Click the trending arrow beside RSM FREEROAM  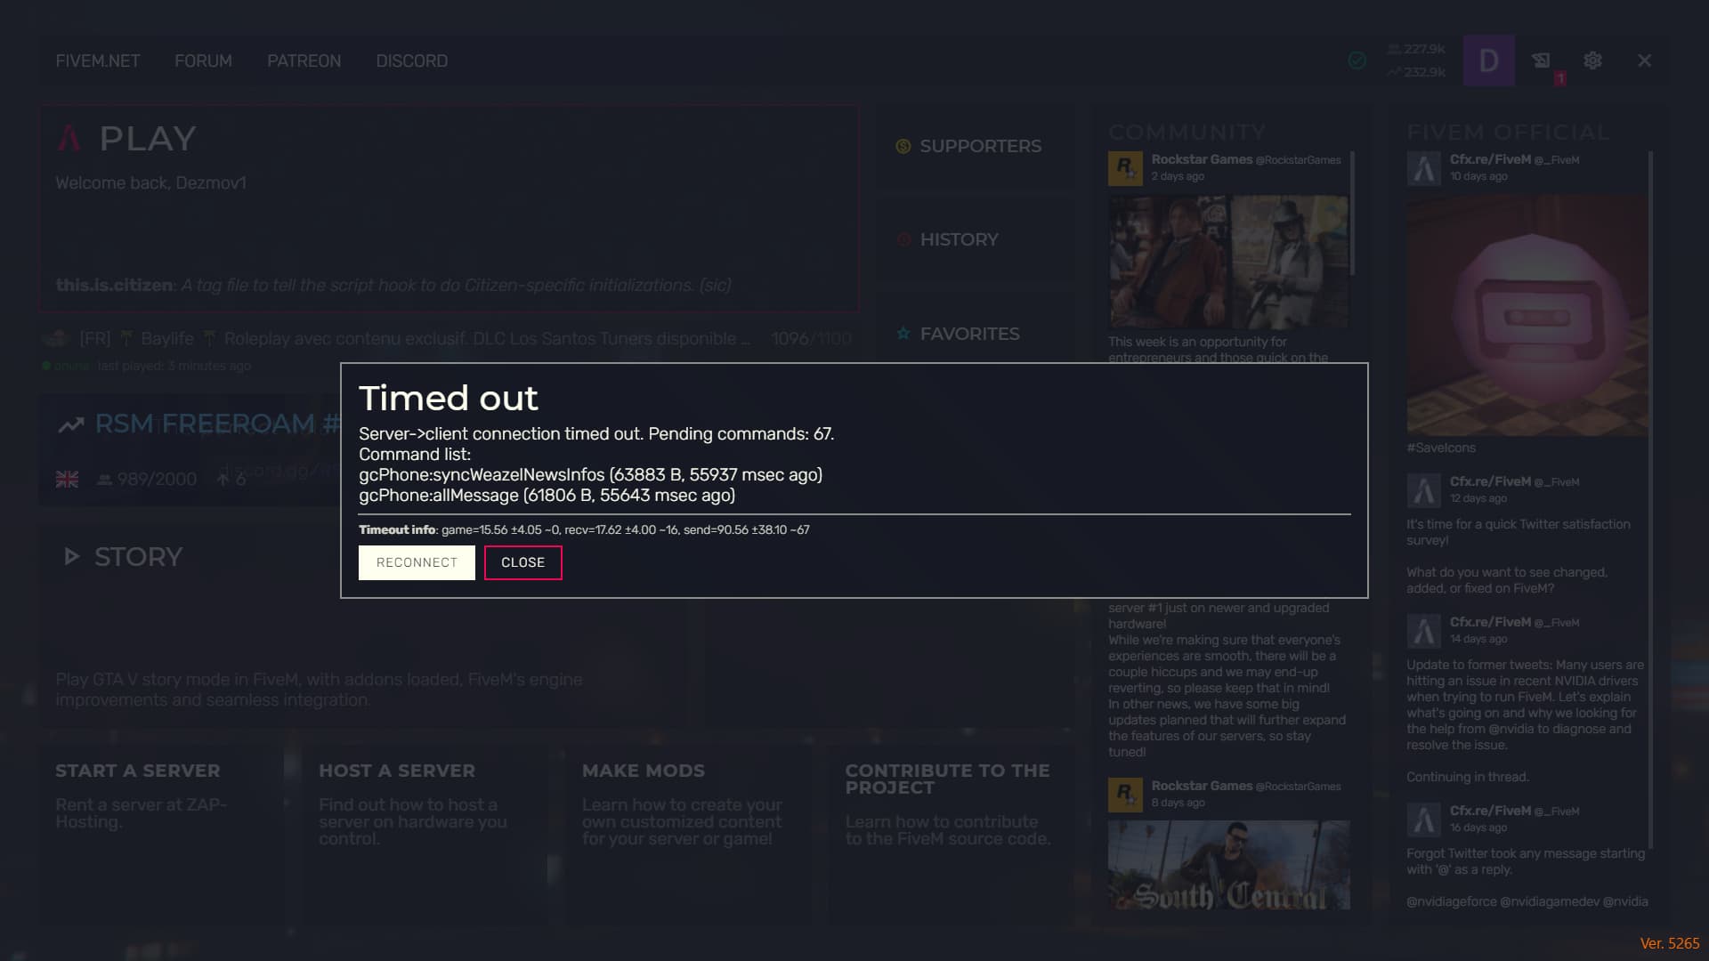tap(71, 424)
